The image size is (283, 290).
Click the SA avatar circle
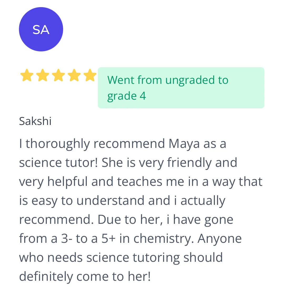pyautogui.click(x=41, y=29)
